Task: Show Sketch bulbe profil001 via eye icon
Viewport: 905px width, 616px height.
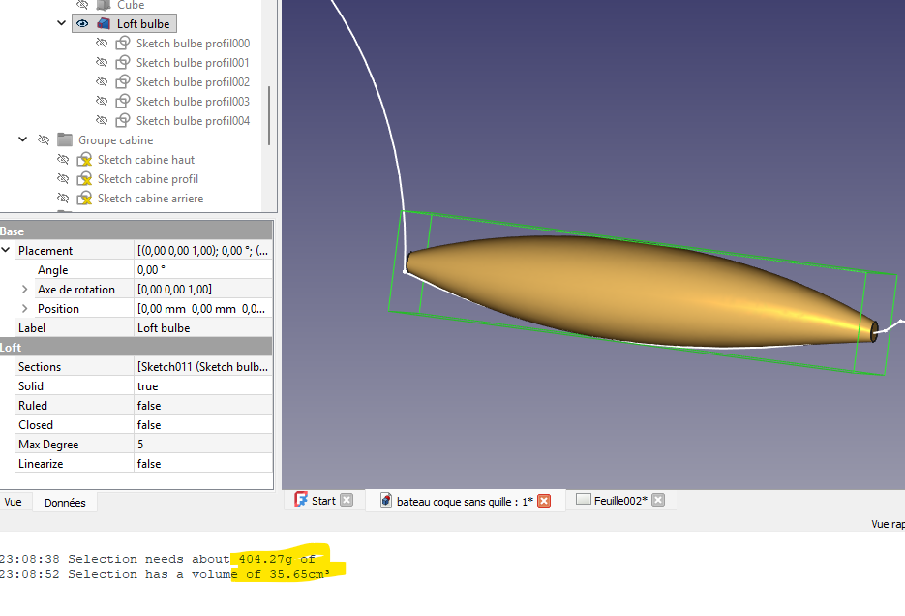Action: click(x=102, y=63)
